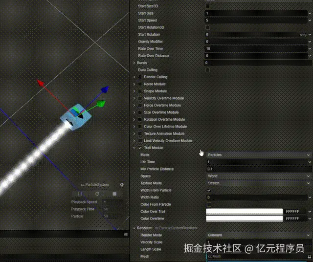Click the Start Rotation input field
313x262 pixels.
[256, 35]
